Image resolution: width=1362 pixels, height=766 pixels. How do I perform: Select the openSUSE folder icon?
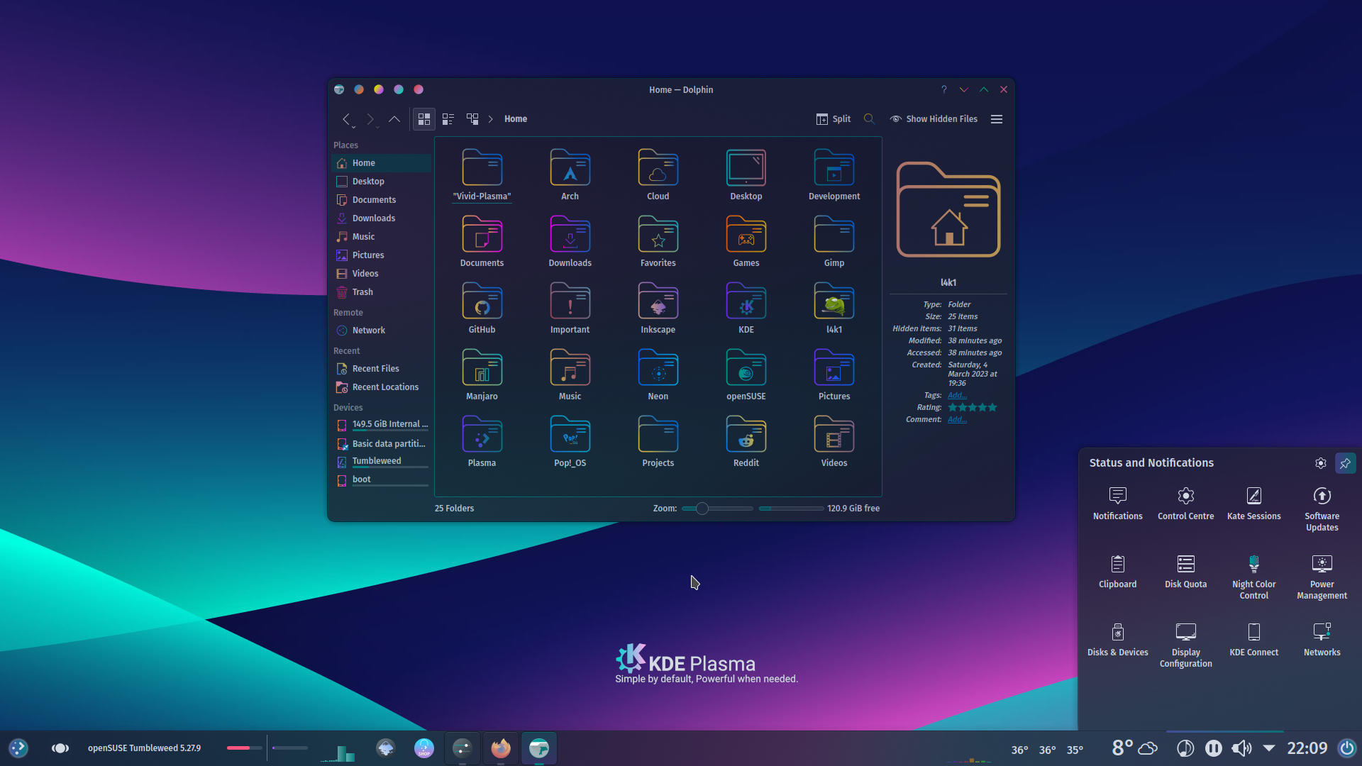coord(746,367)
